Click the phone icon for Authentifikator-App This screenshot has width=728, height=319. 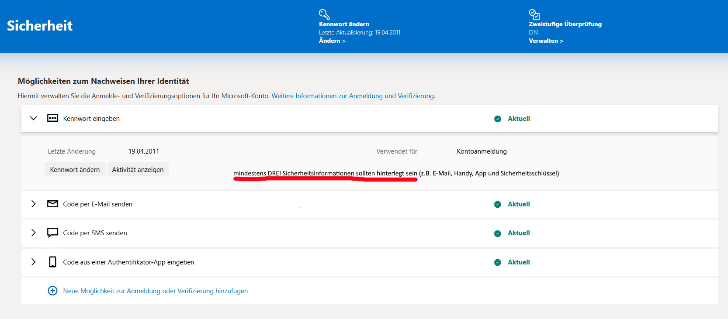point(52,262)
